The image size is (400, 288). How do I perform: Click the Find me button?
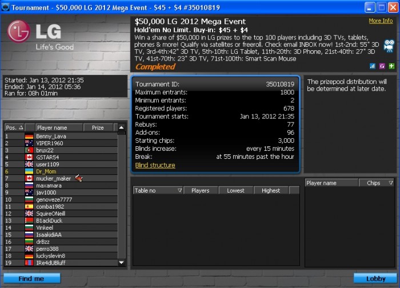pos(32,278)
